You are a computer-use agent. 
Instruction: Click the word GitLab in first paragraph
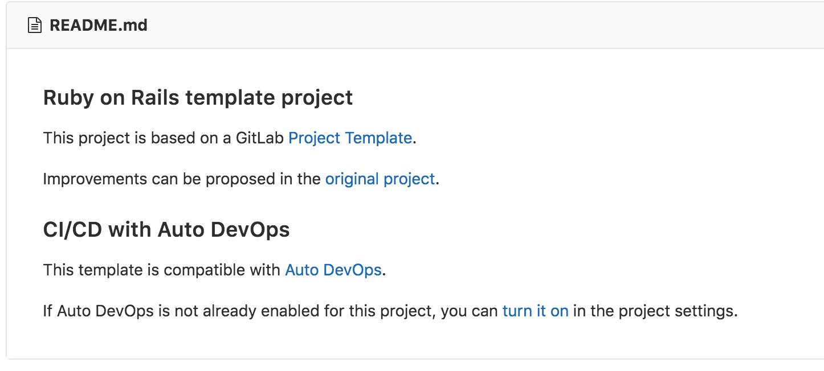[260, 138]
